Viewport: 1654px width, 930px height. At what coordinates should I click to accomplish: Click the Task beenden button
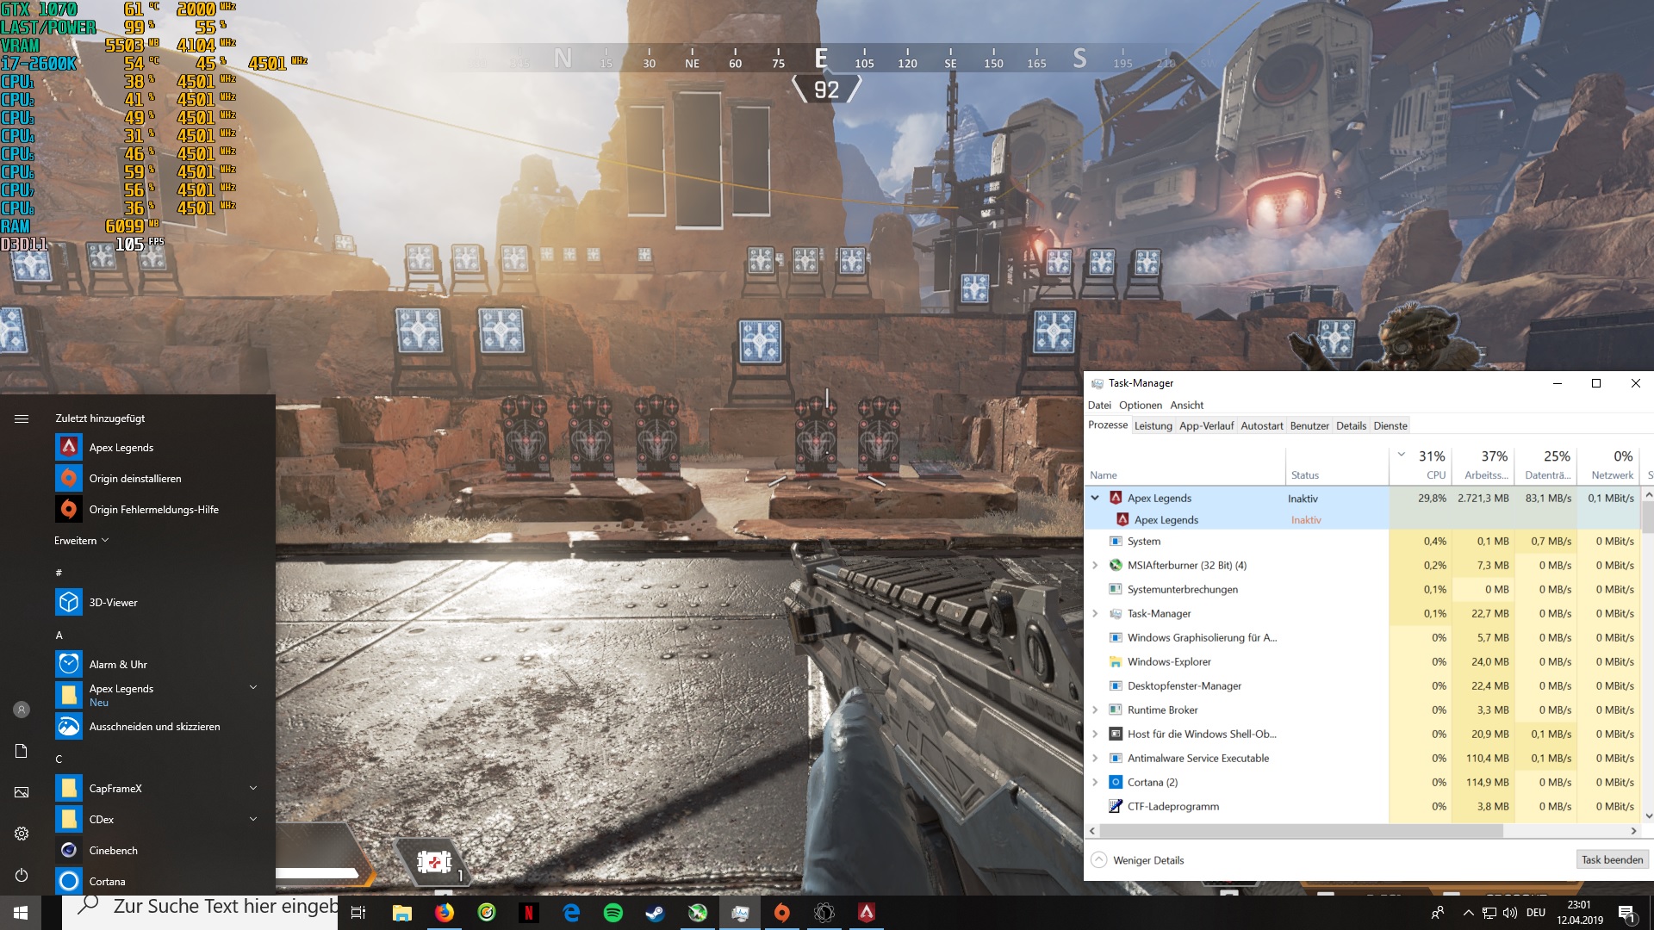(x=1612, y=859)
